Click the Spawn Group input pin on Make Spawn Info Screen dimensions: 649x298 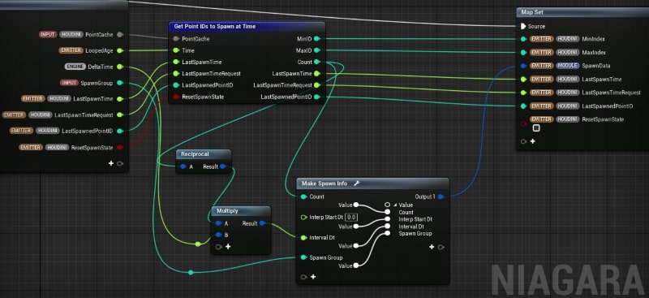[x=303, y=257]
